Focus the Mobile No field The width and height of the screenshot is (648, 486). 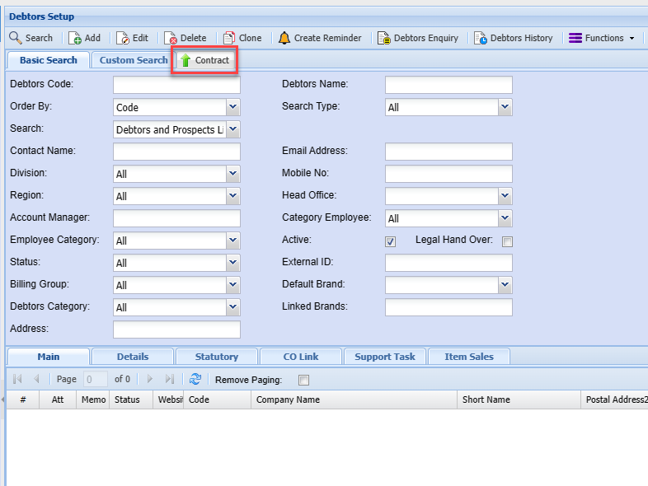[448, 174]
